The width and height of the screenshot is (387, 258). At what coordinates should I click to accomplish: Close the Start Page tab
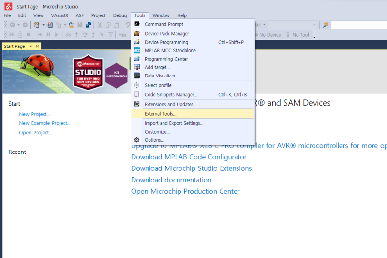pyautogui.click(x=37, y=46)
